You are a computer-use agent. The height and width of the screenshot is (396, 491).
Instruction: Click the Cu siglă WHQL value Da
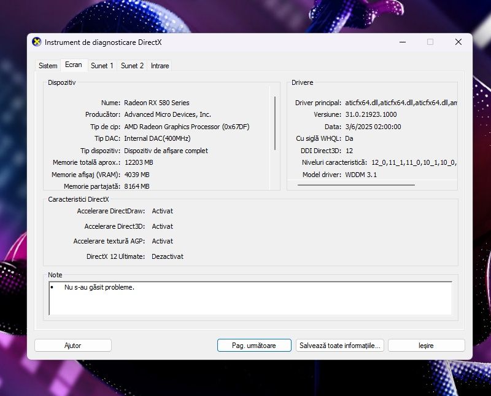pos(349,138)
